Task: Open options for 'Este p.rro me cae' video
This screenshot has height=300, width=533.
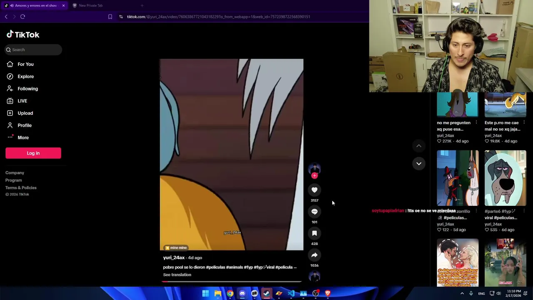Action: click(524, 122)
